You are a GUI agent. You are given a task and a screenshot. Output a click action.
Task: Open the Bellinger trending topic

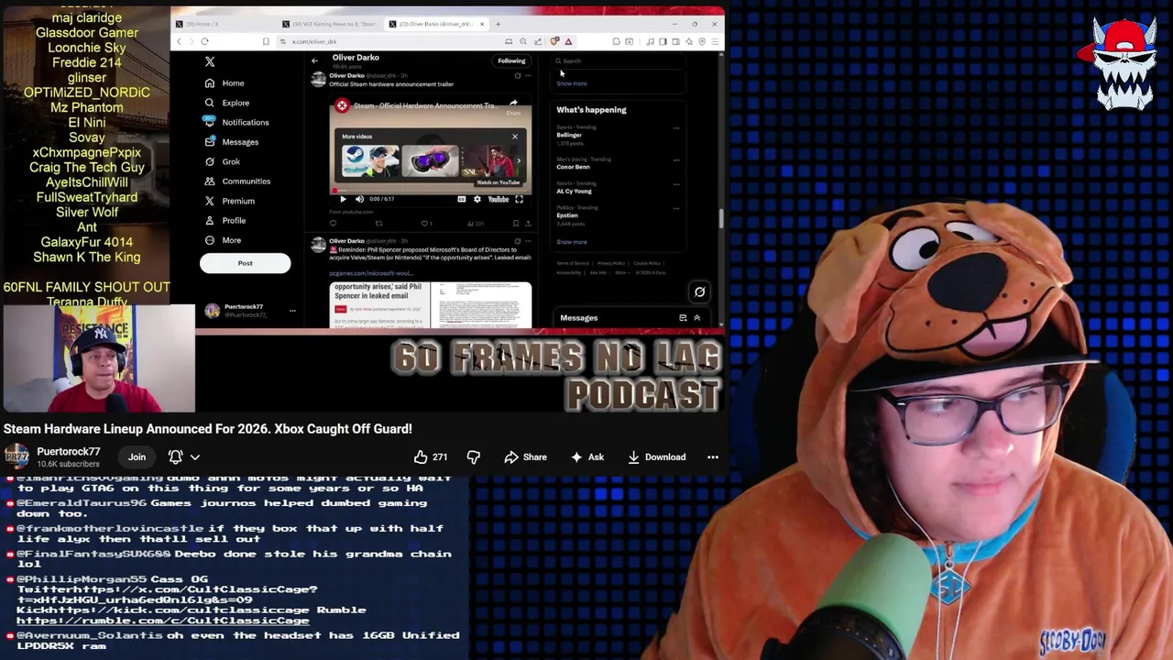click(569, 135)
